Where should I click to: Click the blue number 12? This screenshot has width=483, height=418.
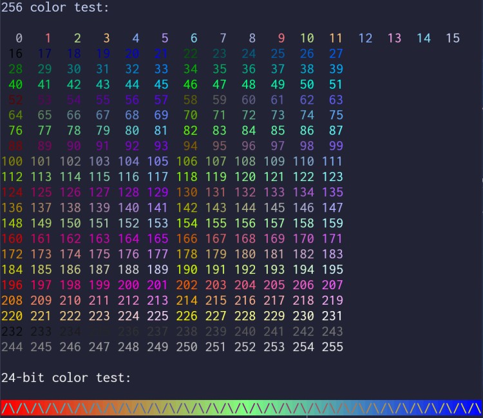365,38
